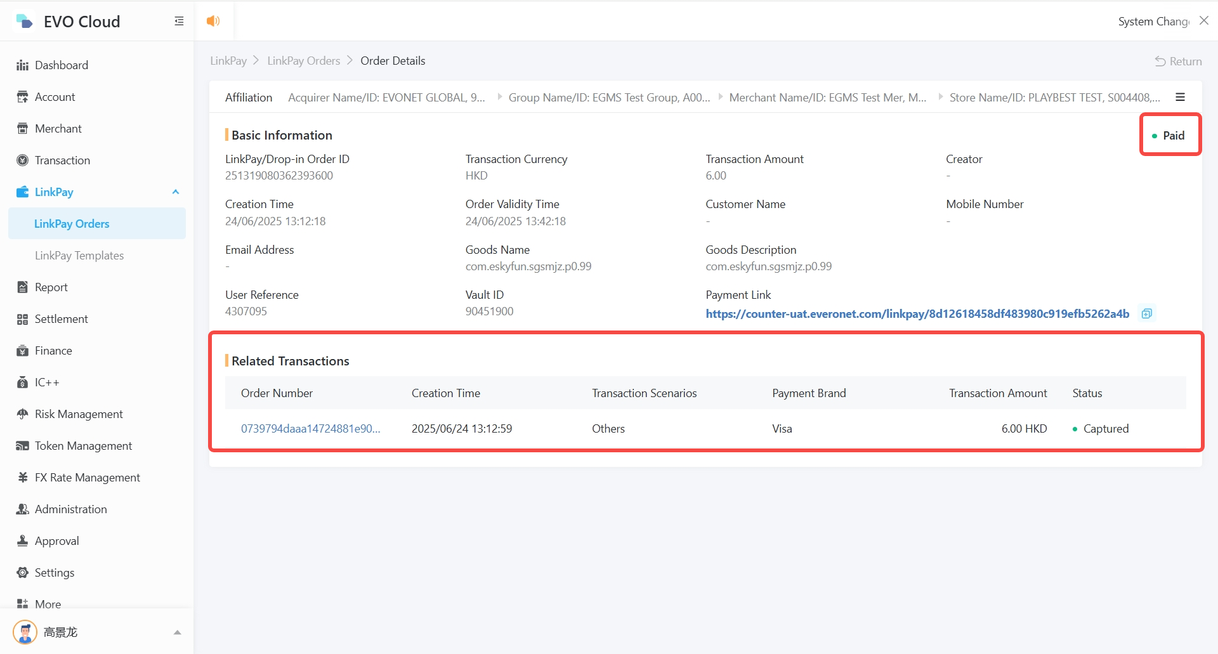This screenshot has width=1218, height=654.
Task: Copy the payment link using copy icon
Action: [x=1146, y=314]
